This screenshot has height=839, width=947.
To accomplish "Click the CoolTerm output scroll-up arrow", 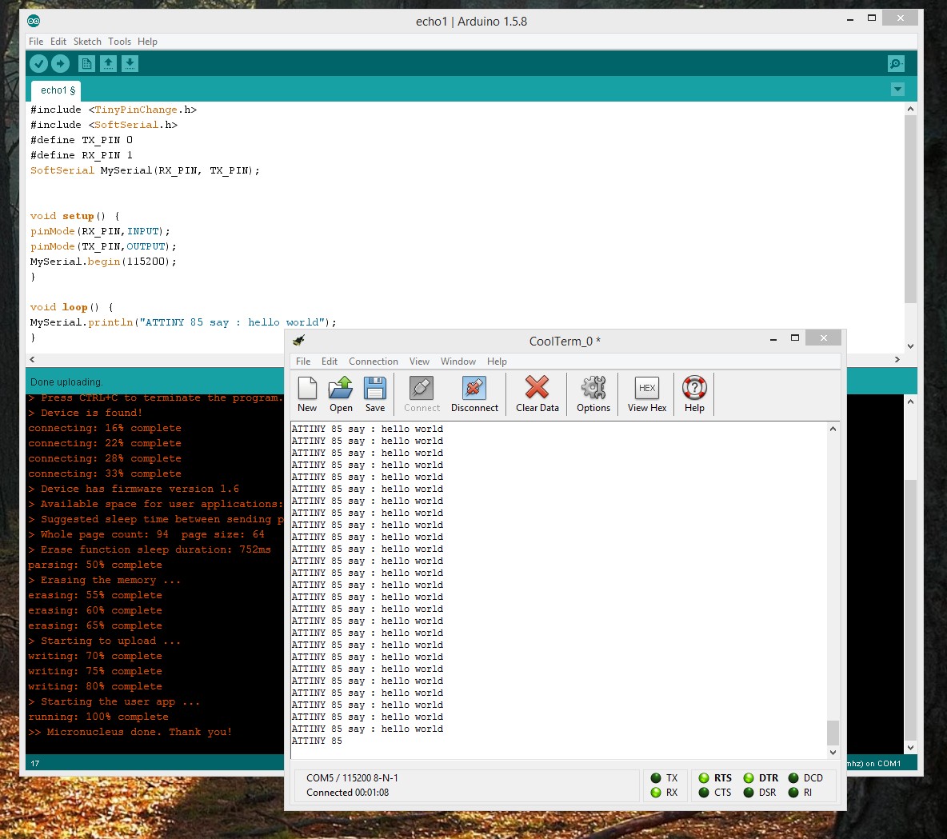I will click(x=833, y=429).
